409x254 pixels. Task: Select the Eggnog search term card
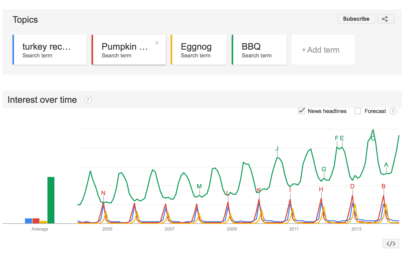pos(199,50)
